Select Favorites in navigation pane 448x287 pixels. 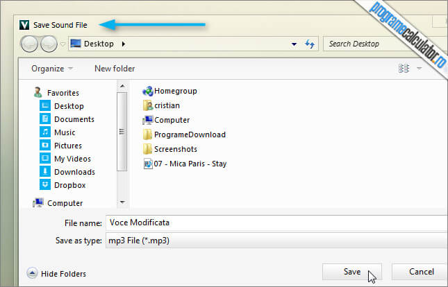tap(63, 93)
